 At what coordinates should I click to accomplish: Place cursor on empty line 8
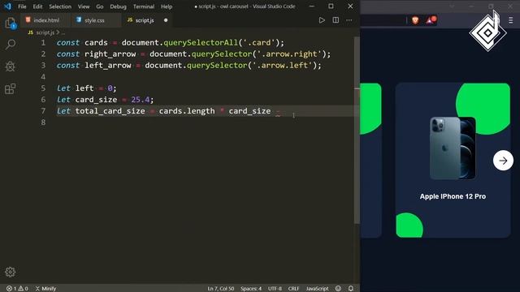pyautogui.click(x=206, y=122)
